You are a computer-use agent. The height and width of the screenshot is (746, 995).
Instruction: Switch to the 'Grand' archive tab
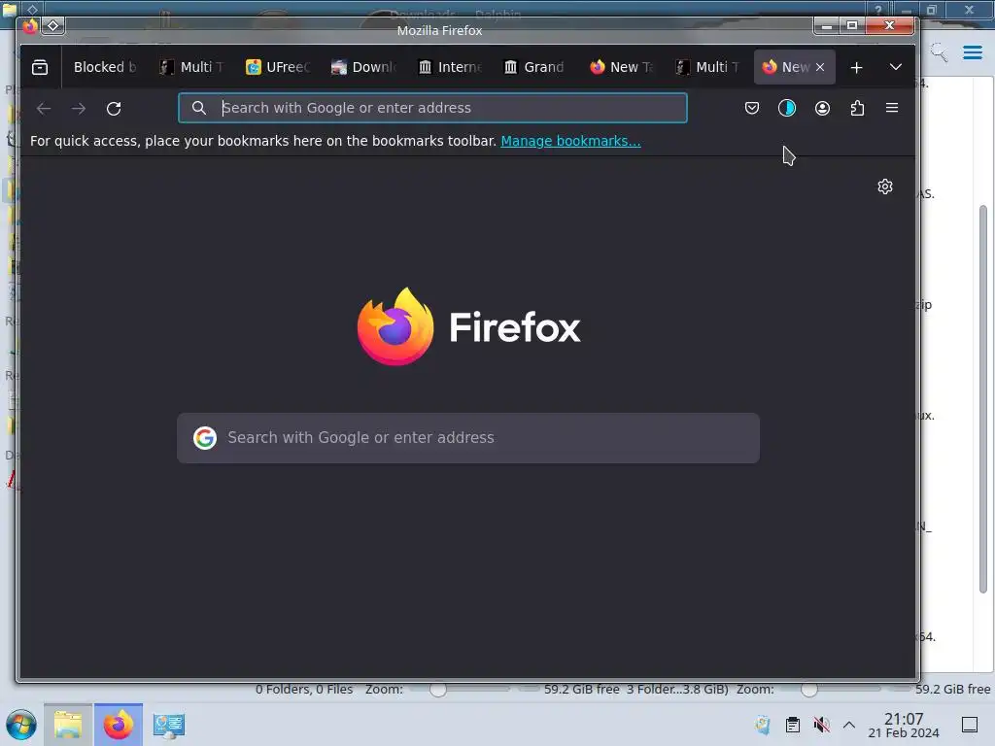[535, 67]
